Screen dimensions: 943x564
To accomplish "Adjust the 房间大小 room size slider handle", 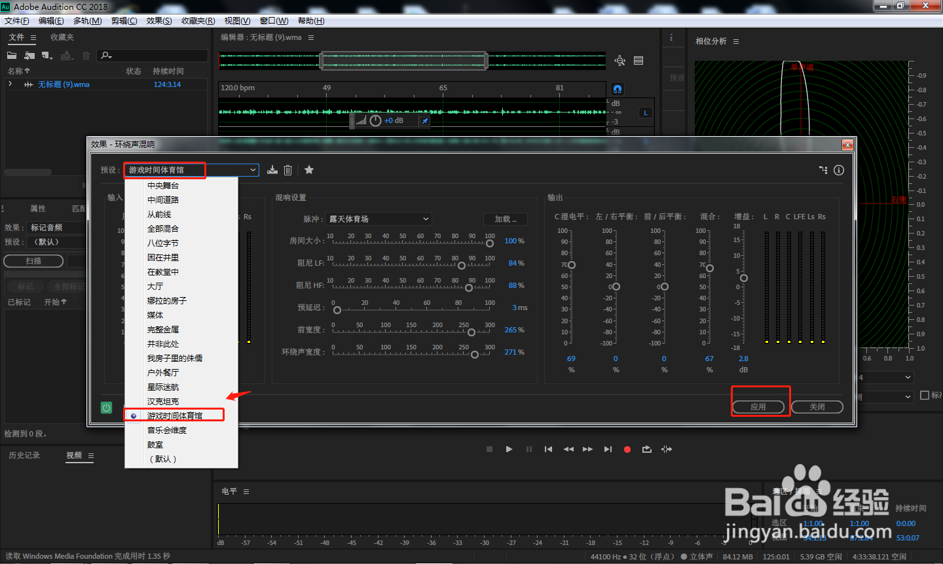I will 490,243.
